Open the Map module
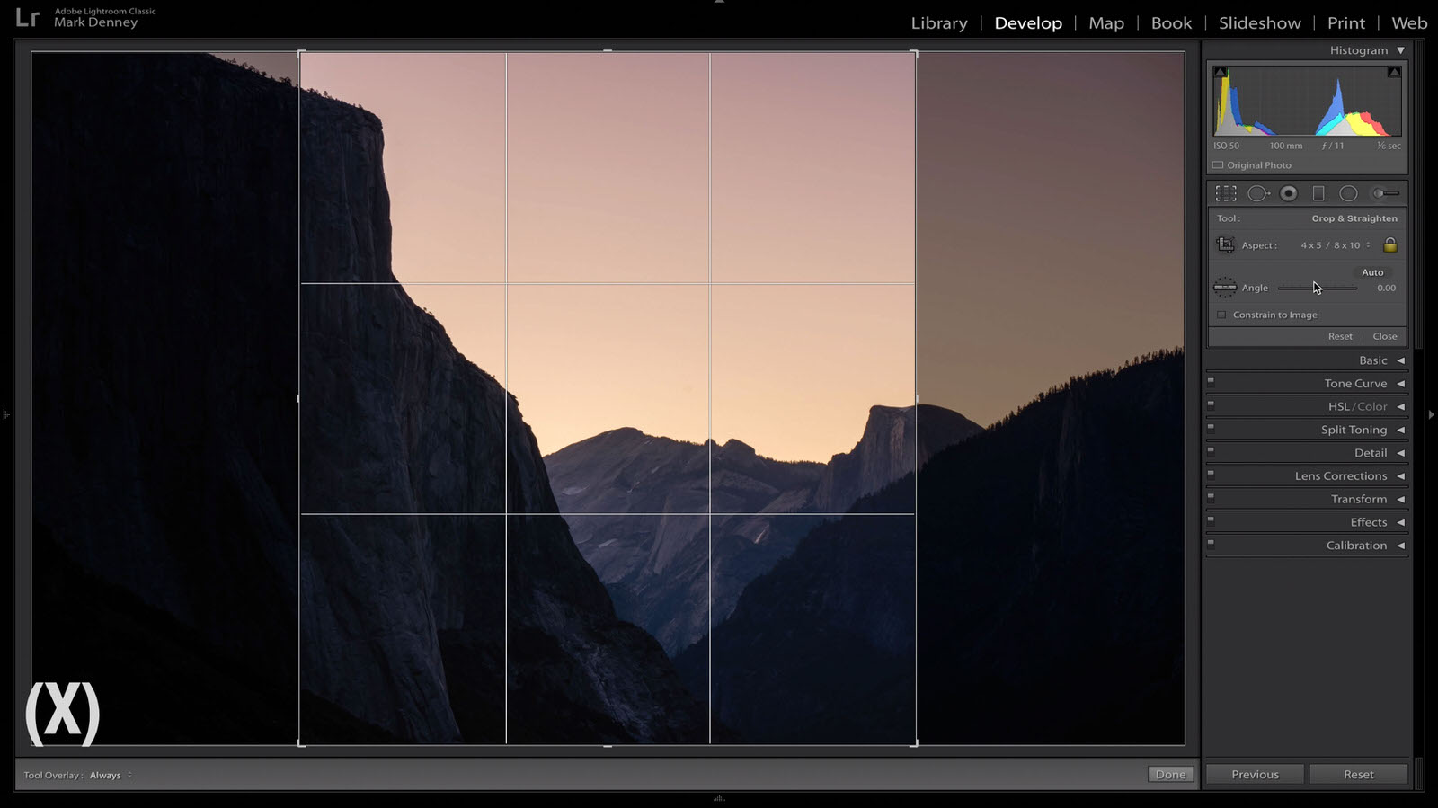 [x=1106, y=23]
